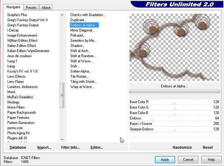Click the filter list scroll up arrow
The image size is (224, 166).
click(x=62, y=15)
